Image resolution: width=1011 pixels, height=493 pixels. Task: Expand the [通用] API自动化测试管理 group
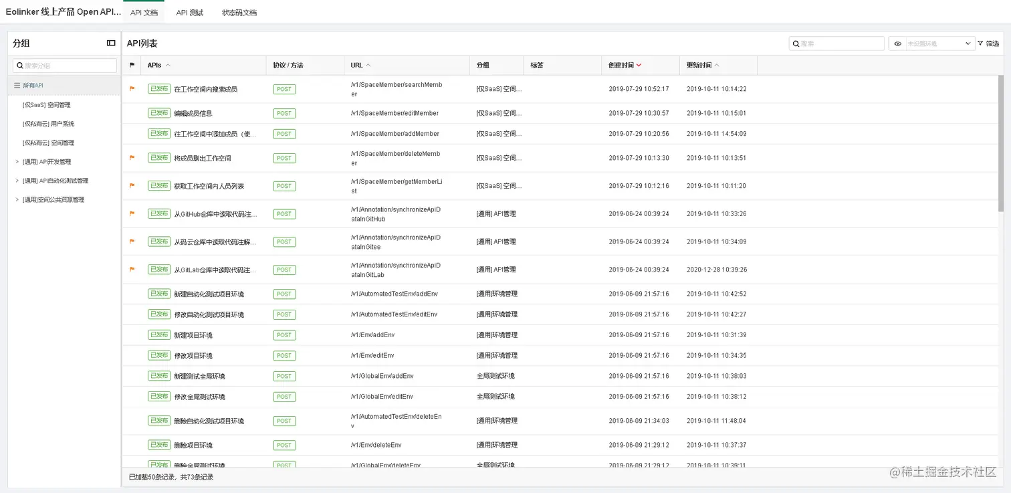tap(17, 181)
